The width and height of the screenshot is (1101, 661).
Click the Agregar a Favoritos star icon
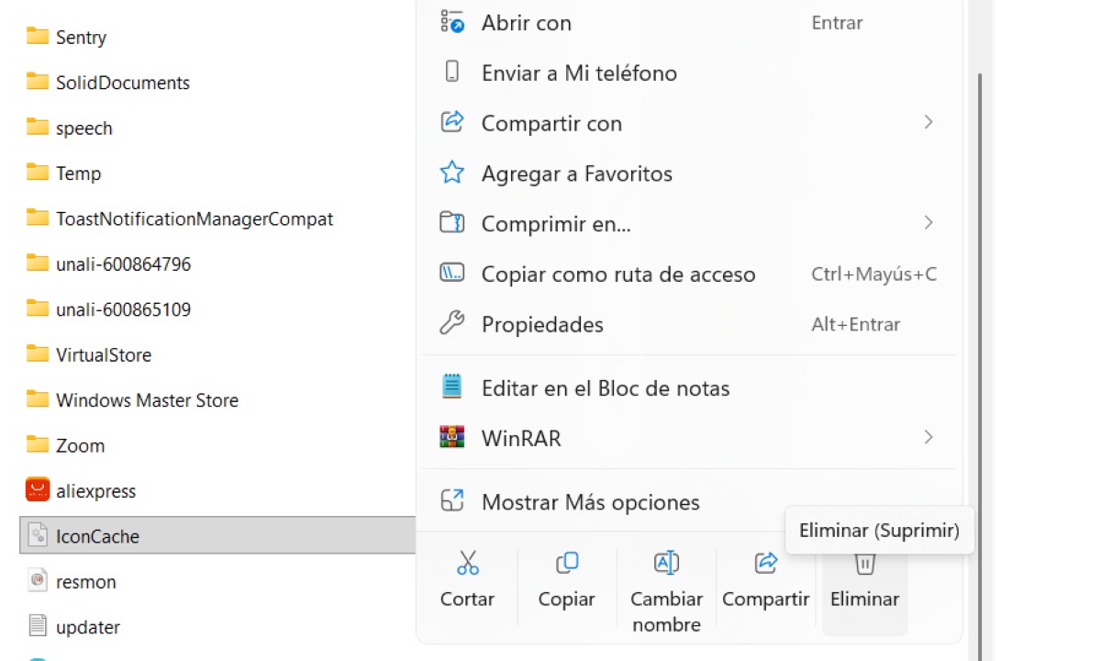[452, 174]
